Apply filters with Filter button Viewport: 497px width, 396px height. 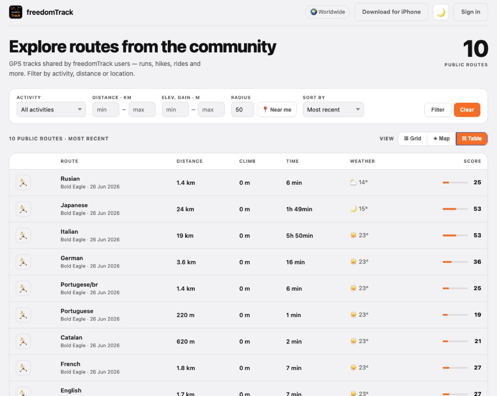[438, 110]
